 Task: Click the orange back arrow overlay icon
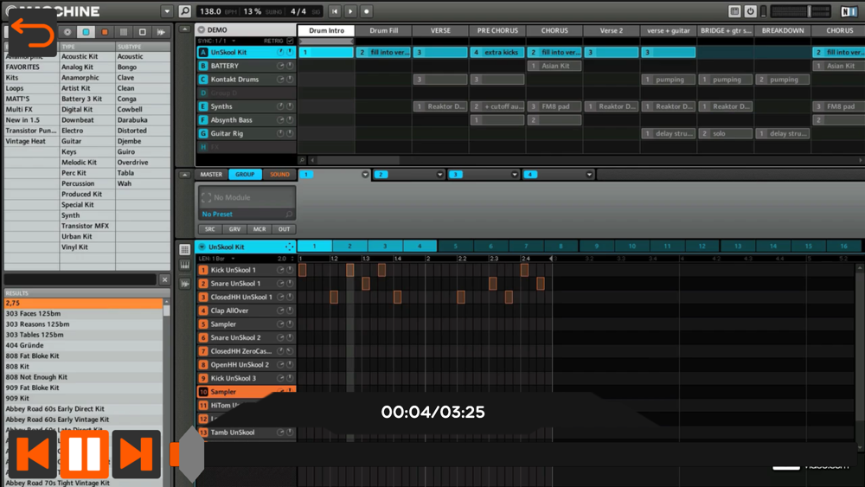[x=33, y=36]
